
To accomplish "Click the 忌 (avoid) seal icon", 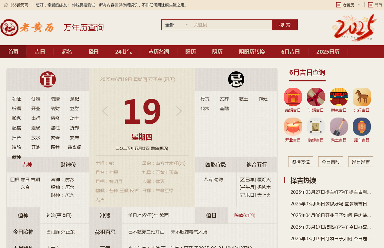I will click(236, 80).
